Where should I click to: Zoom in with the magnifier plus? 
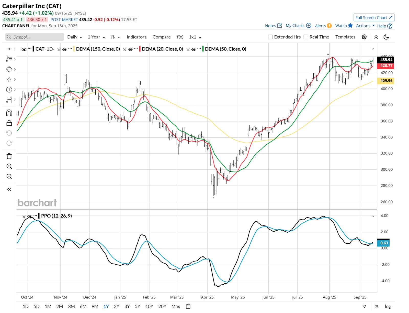pos(9,166)
